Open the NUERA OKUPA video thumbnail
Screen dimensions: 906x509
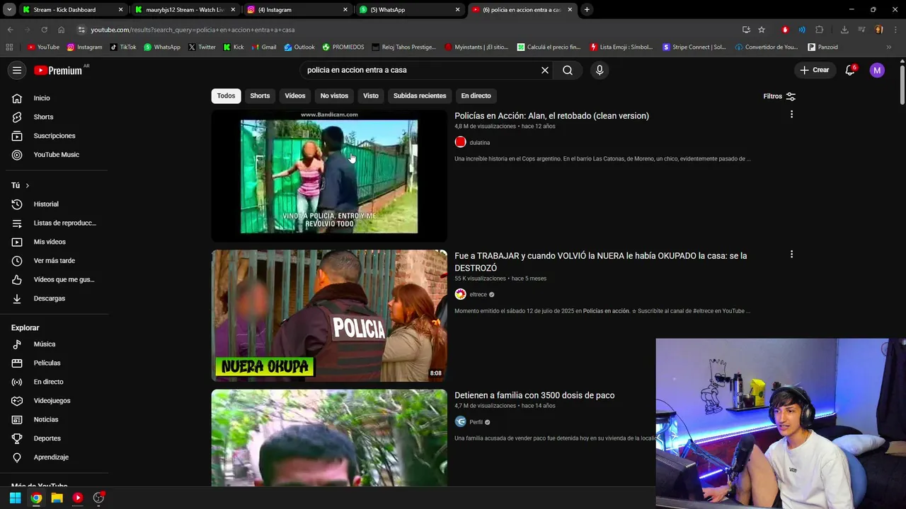point(329,315)
